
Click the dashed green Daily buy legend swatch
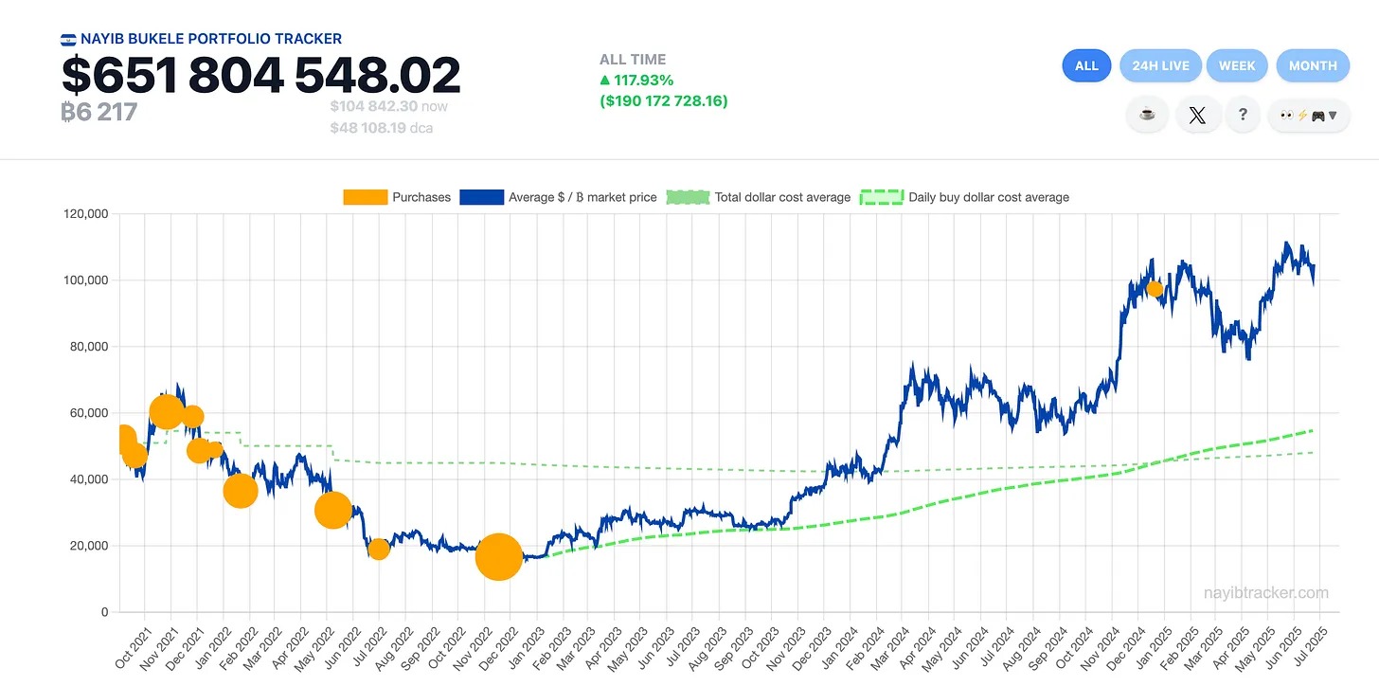point(881,197)
